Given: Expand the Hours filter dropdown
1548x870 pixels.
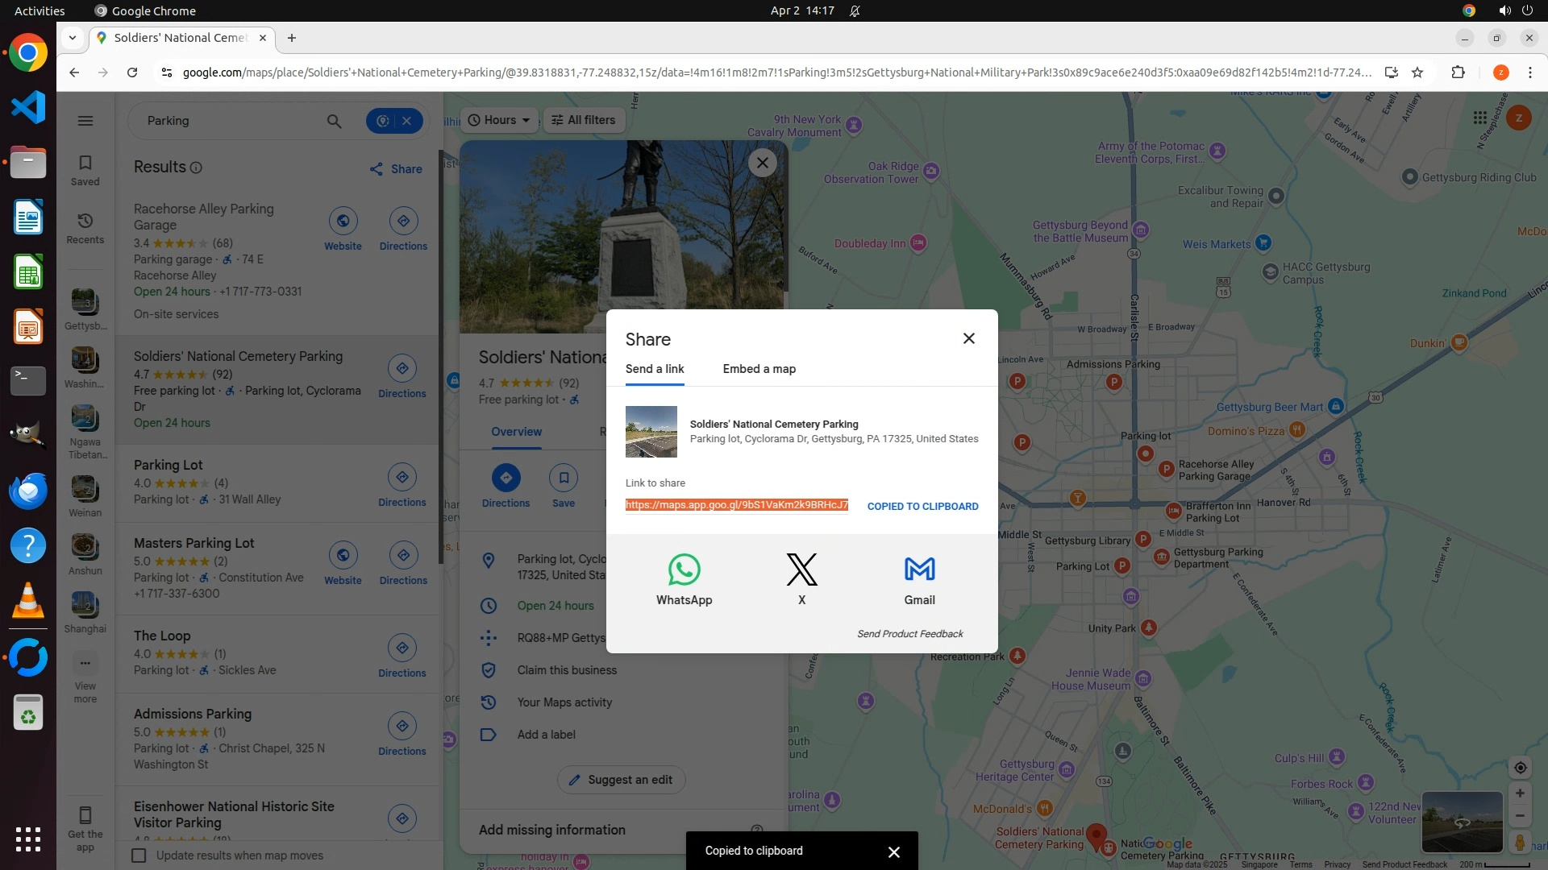Looking at the screenshot, I should coord(499,120).
